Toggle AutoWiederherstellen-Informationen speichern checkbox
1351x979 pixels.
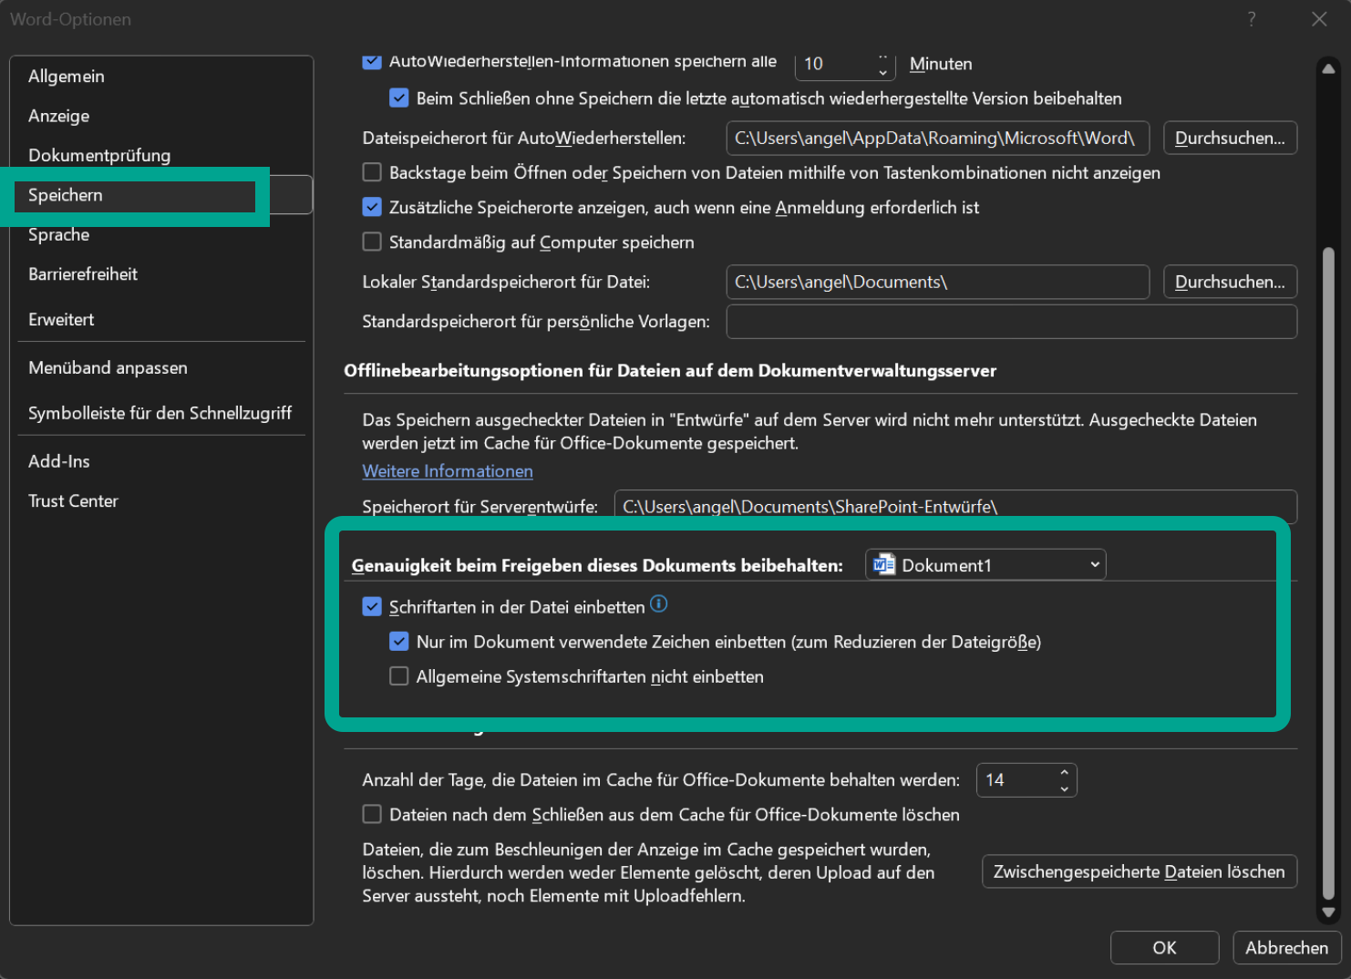pyautogui.click(x=372, y=62)
